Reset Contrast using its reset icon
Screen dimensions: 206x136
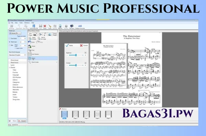pos(85,63)
